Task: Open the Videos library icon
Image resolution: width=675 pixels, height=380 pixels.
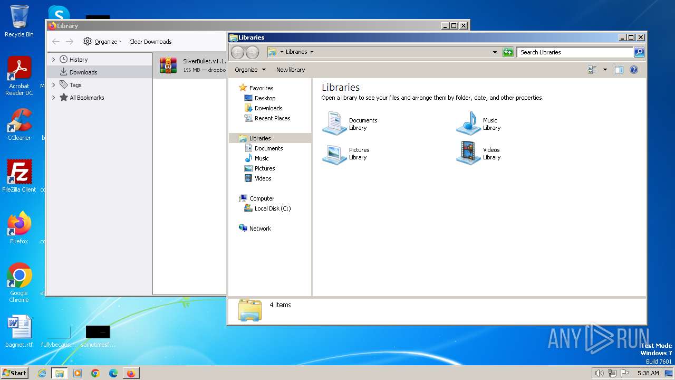Action: coord(469,153)
